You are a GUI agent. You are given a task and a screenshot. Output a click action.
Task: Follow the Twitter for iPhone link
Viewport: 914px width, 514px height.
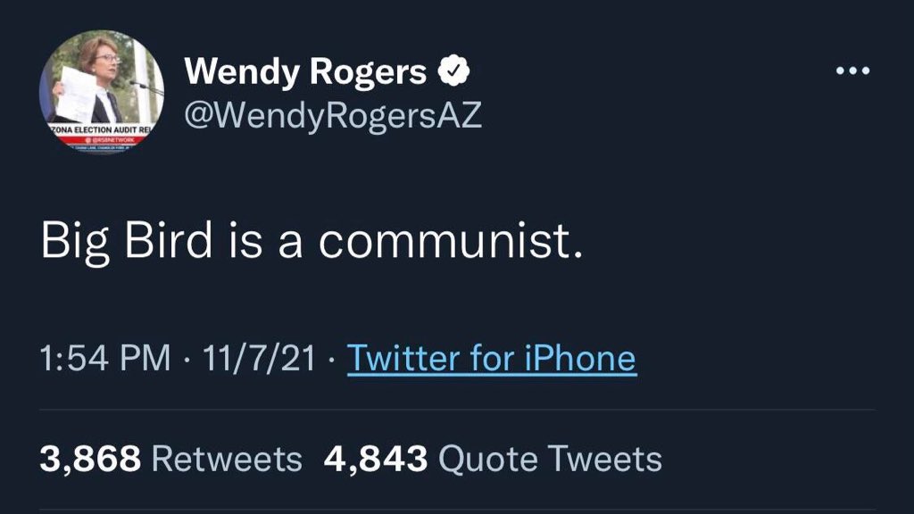492,358
